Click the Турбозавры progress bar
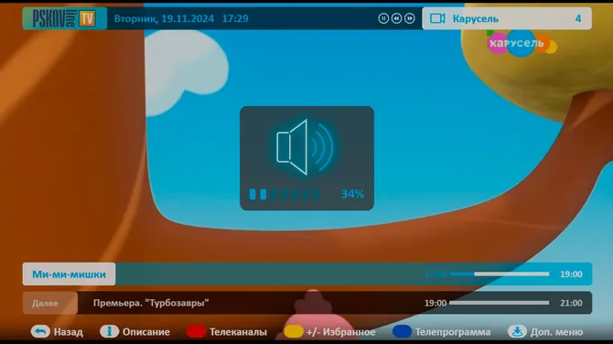Screen dimensions: 613x344 coord(500,303)
